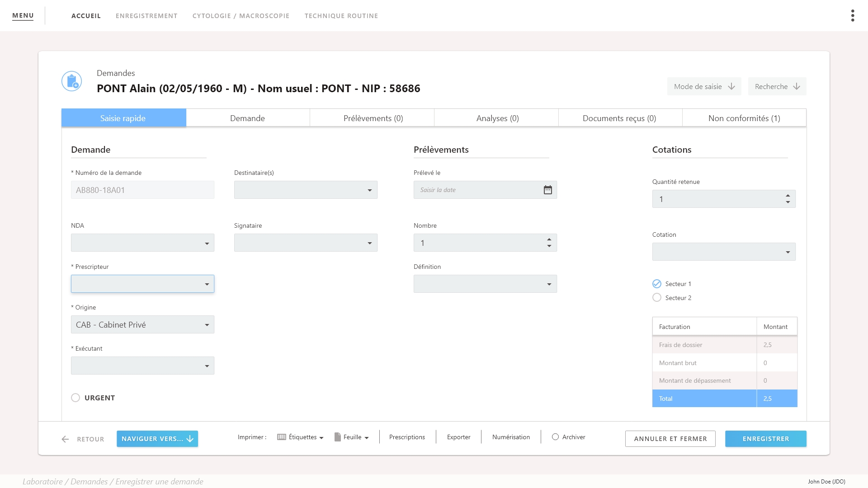The image size is (868, 488).
Task: Open CYTOLOGIE / MACROSCOPIE section
Action: [x=241, y=16]
